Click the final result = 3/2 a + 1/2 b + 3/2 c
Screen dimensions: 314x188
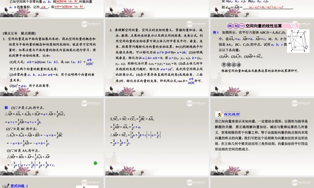[x=120, y=143]
